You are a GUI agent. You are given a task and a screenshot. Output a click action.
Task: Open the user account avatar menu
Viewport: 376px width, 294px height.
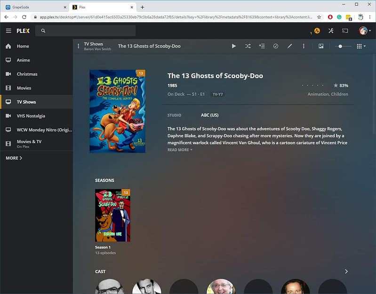pyautogui.click(x=365, y=31)
